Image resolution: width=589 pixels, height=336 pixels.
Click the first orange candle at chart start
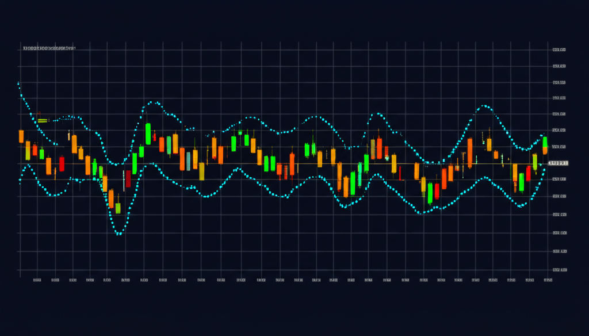coord(21,136)
